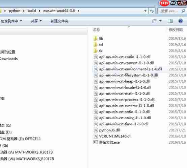The width and height of the screenshot is (187, 168).
Task: Open the lib folder icon
Action: [x=96, y=39]
